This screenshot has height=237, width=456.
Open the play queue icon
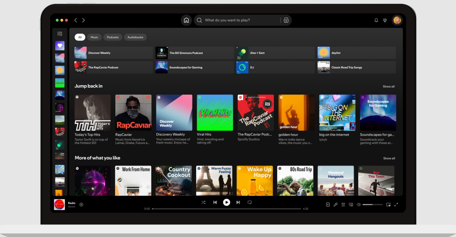click(343, 204)
